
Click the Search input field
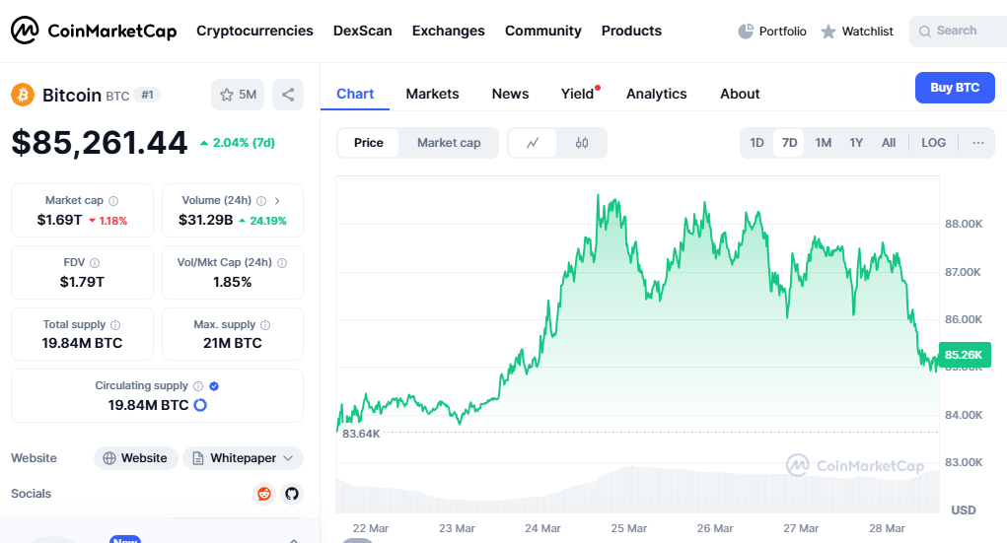coord(957,32)
